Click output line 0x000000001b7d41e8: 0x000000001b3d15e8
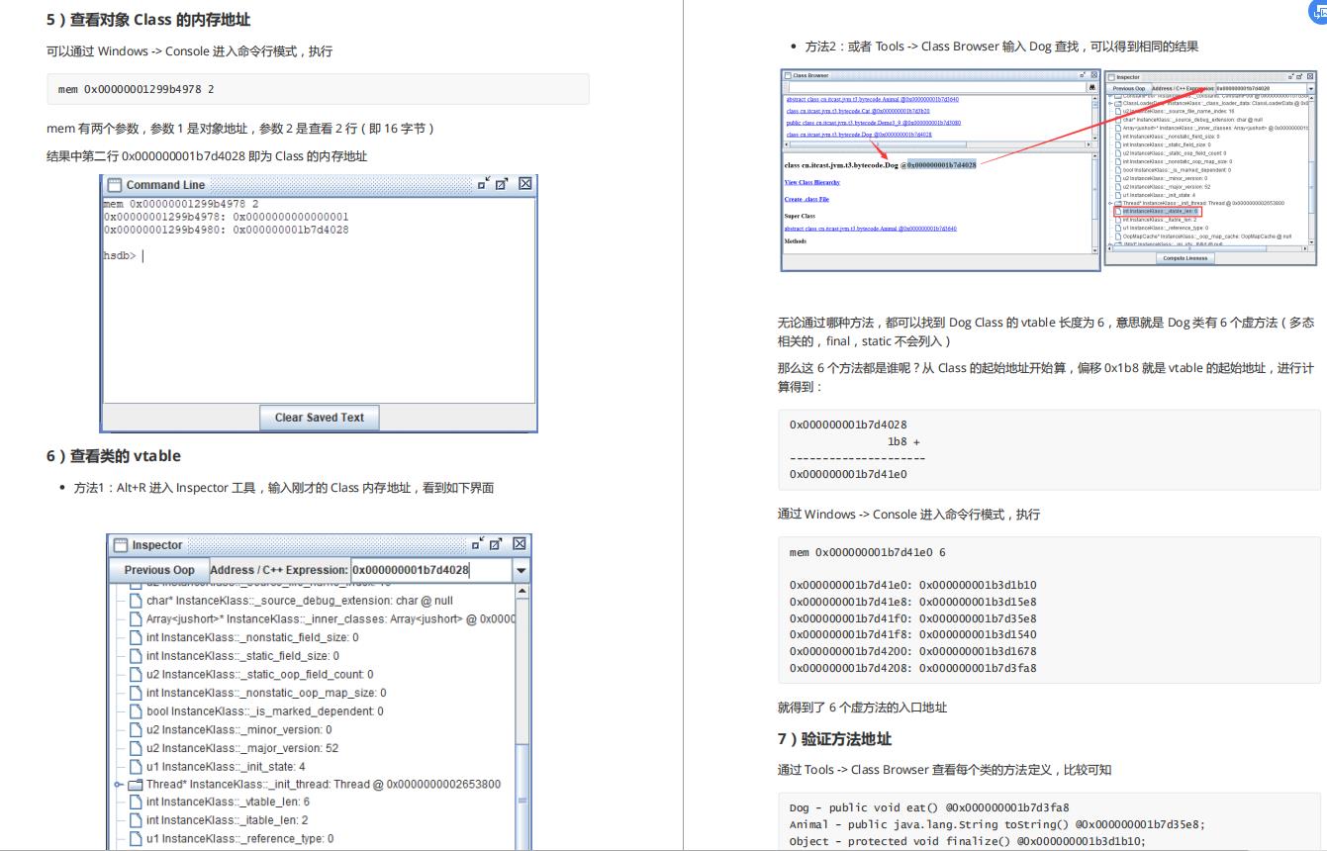This screenshot has width=1327, height=851. pos(912,602)
